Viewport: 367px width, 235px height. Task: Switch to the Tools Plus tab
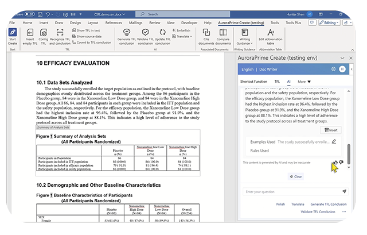pyautogui.click(x=293, y=23)
